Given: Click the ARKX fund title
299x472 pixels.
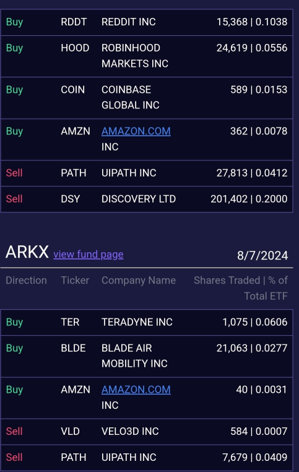Looking at the screenshot, I should coord(27,251).
